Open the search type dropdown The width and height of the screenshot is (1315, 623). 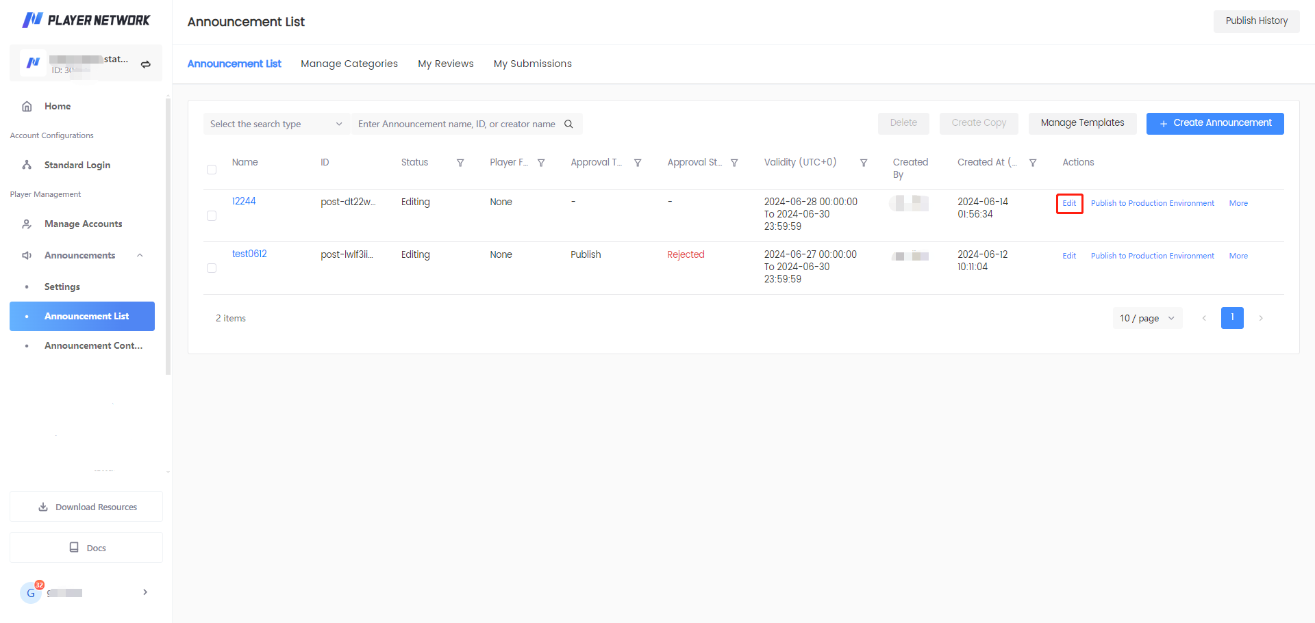tap(276, 124)
